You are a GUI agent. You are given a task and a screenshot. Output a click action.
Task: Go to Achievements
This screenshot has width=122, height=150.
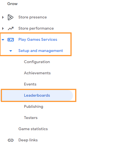coord(37,73)
